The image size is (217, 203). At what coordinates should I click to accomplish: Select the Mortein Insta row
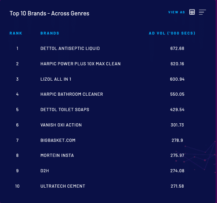(57, 155)
